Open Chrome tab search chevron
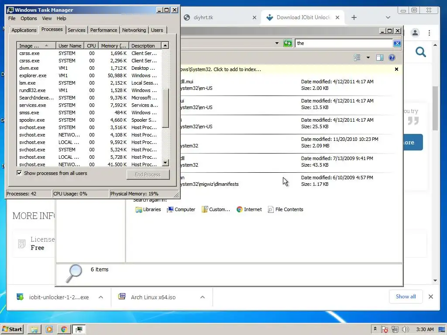This screenshot has height=335, width=447. pyautogui.click(x=388, y=17)
